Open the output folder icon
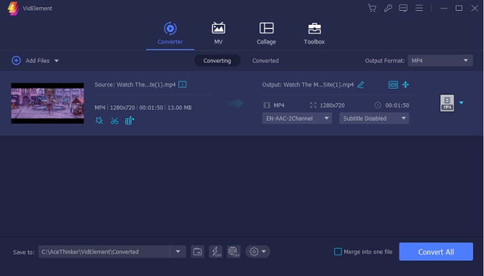 pos(197,252)
